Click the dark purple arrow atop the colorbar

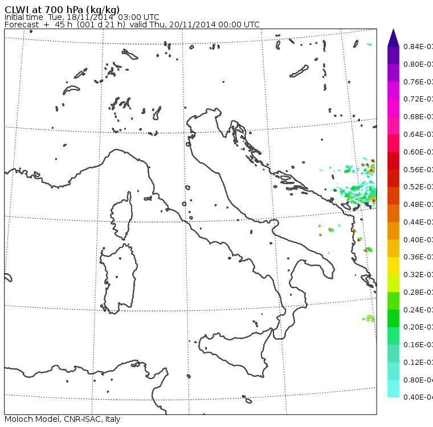(x=393, y=38)
